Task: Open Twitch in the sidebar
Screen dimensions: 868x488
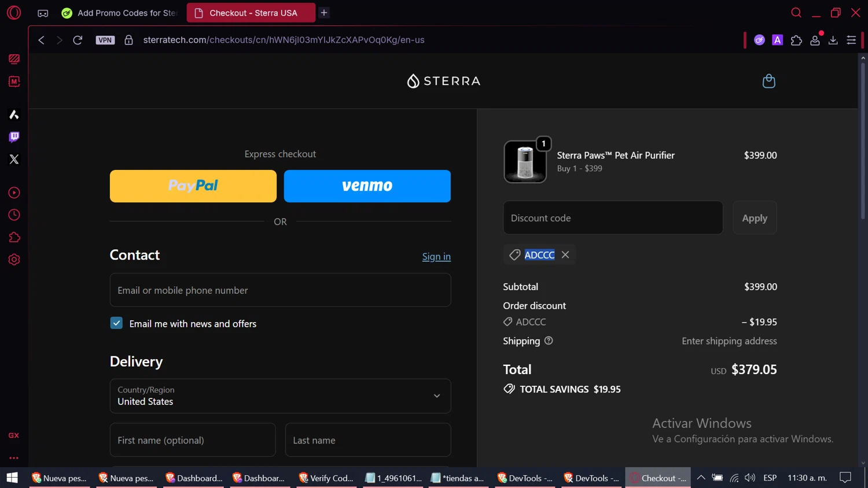Action: coord(14,137)
